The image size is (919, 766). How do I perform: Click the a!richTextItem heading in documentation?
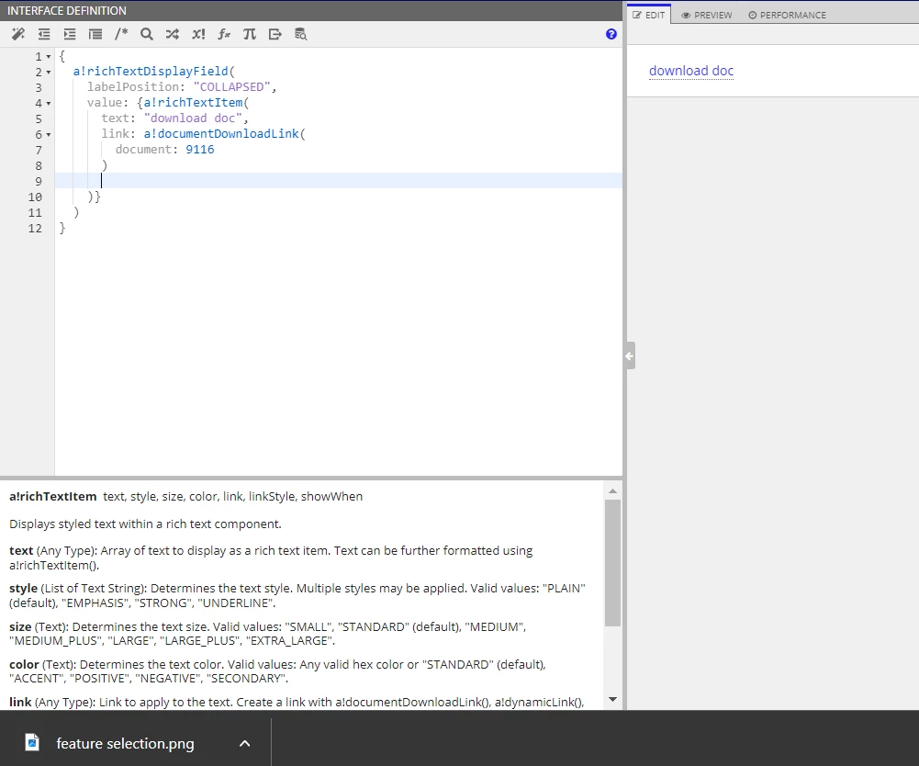click(52, 496)
